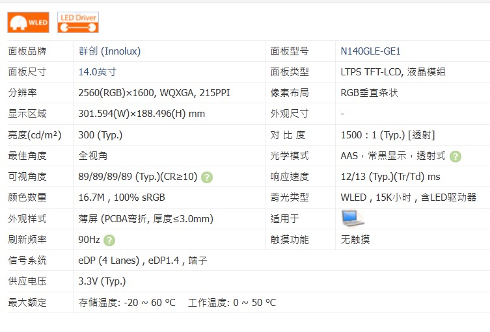The width and height of the screenshot is (490, 332).
Task: Select the 16.7M, 100% sRGB color value
Action: pyautogui.click(x=121, y=198)
